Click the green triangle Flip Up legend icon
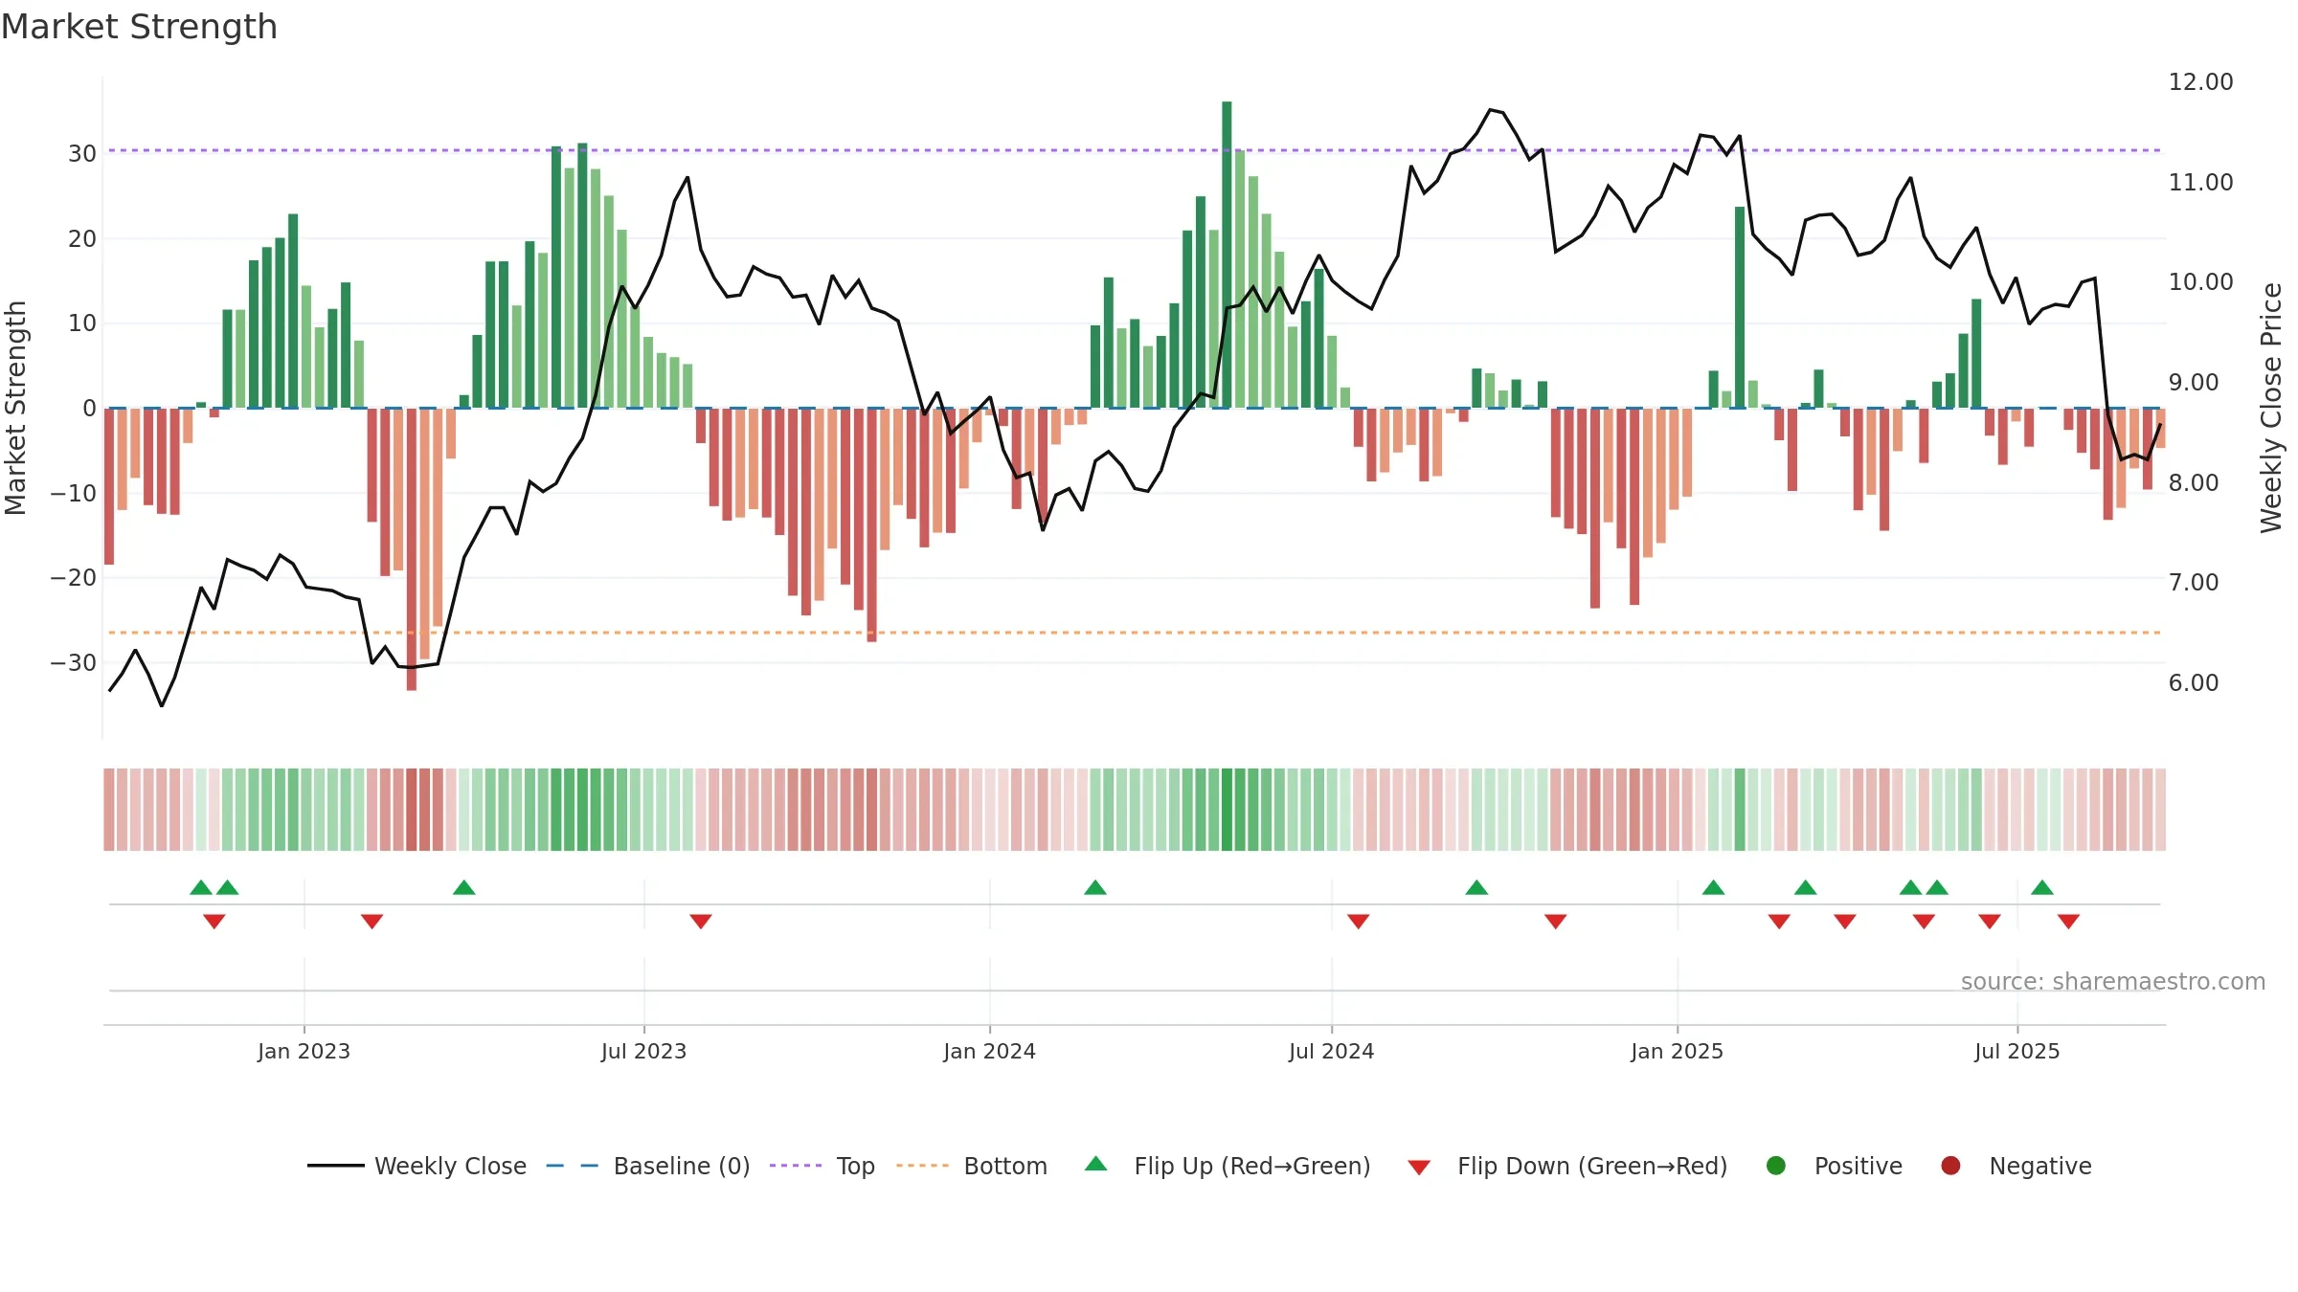Viewport: 2298px width, 1292px height. pyautogui.click(x=1096, y=1164)
